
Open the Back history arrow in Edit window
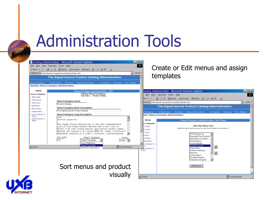pos(39,70)
